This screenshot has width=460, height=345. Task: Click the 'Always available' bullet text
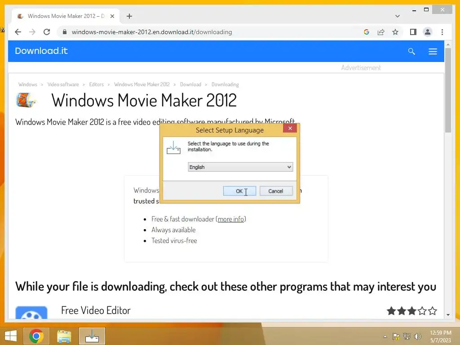tap(173, 230)
